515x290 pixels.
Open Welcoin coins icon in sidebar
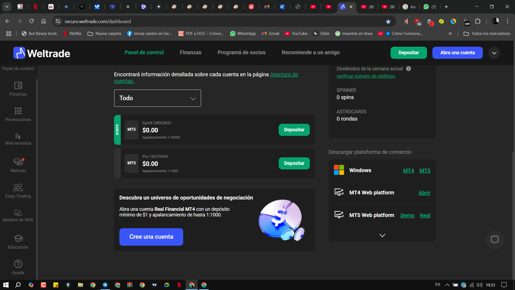pyautogui.click(x=18, y=162)
